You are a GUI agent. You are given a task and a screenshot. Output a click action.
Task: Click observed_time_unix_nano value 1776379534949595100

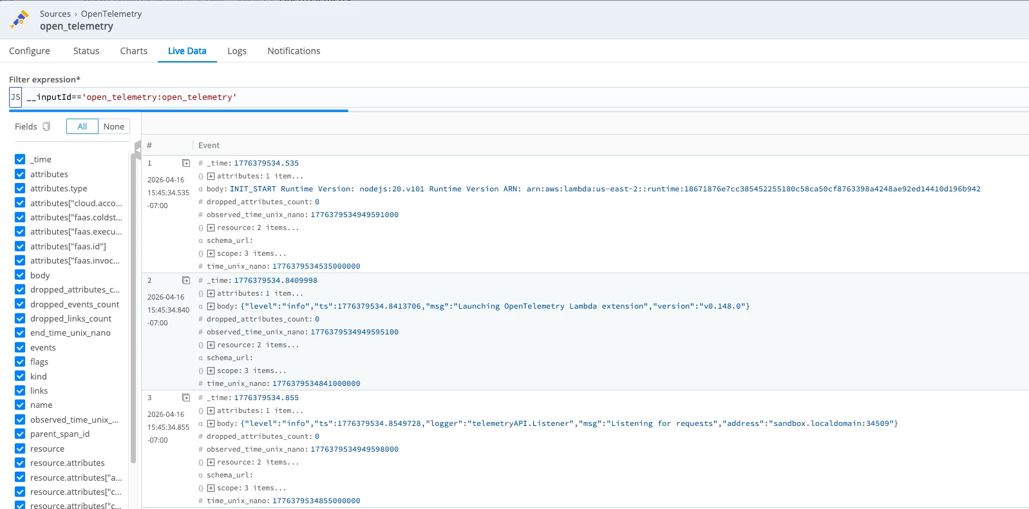coord(355,332)
